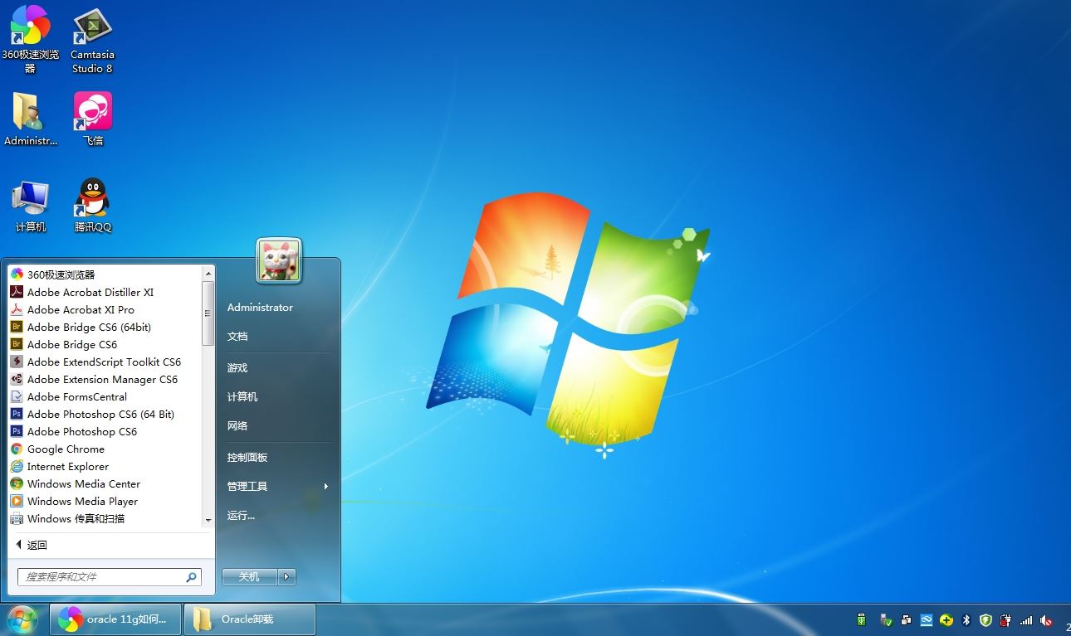The height and width of the screenshot is (636, 1071).
Task: Click the Adobe ExtendScript Toolkit CS6 icon
Action: click(x=17, y=362)
